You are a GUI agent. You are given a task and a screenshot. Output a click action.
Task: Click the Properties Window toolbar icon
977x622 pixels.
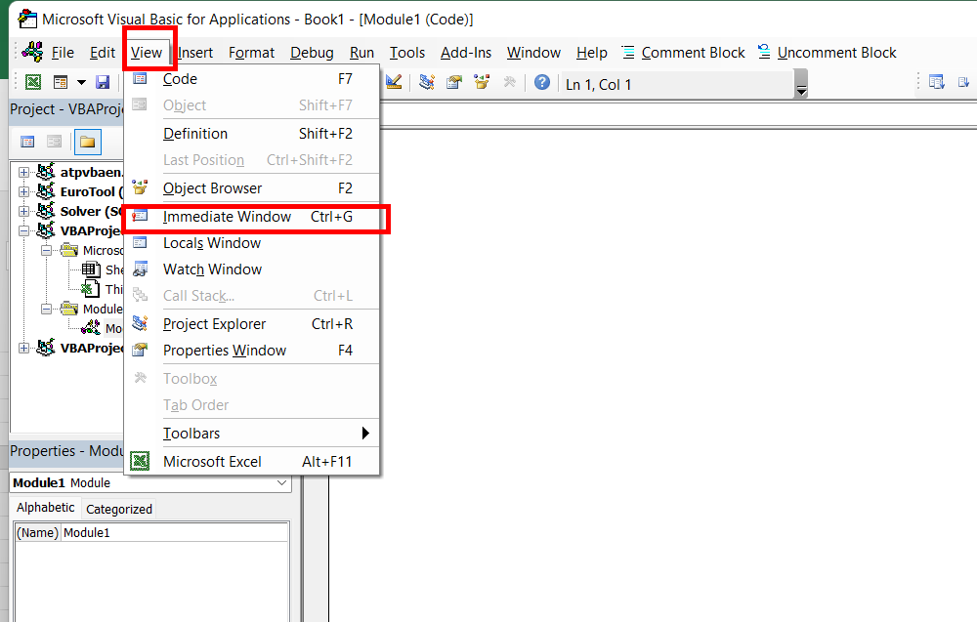[x=454, y=82]
